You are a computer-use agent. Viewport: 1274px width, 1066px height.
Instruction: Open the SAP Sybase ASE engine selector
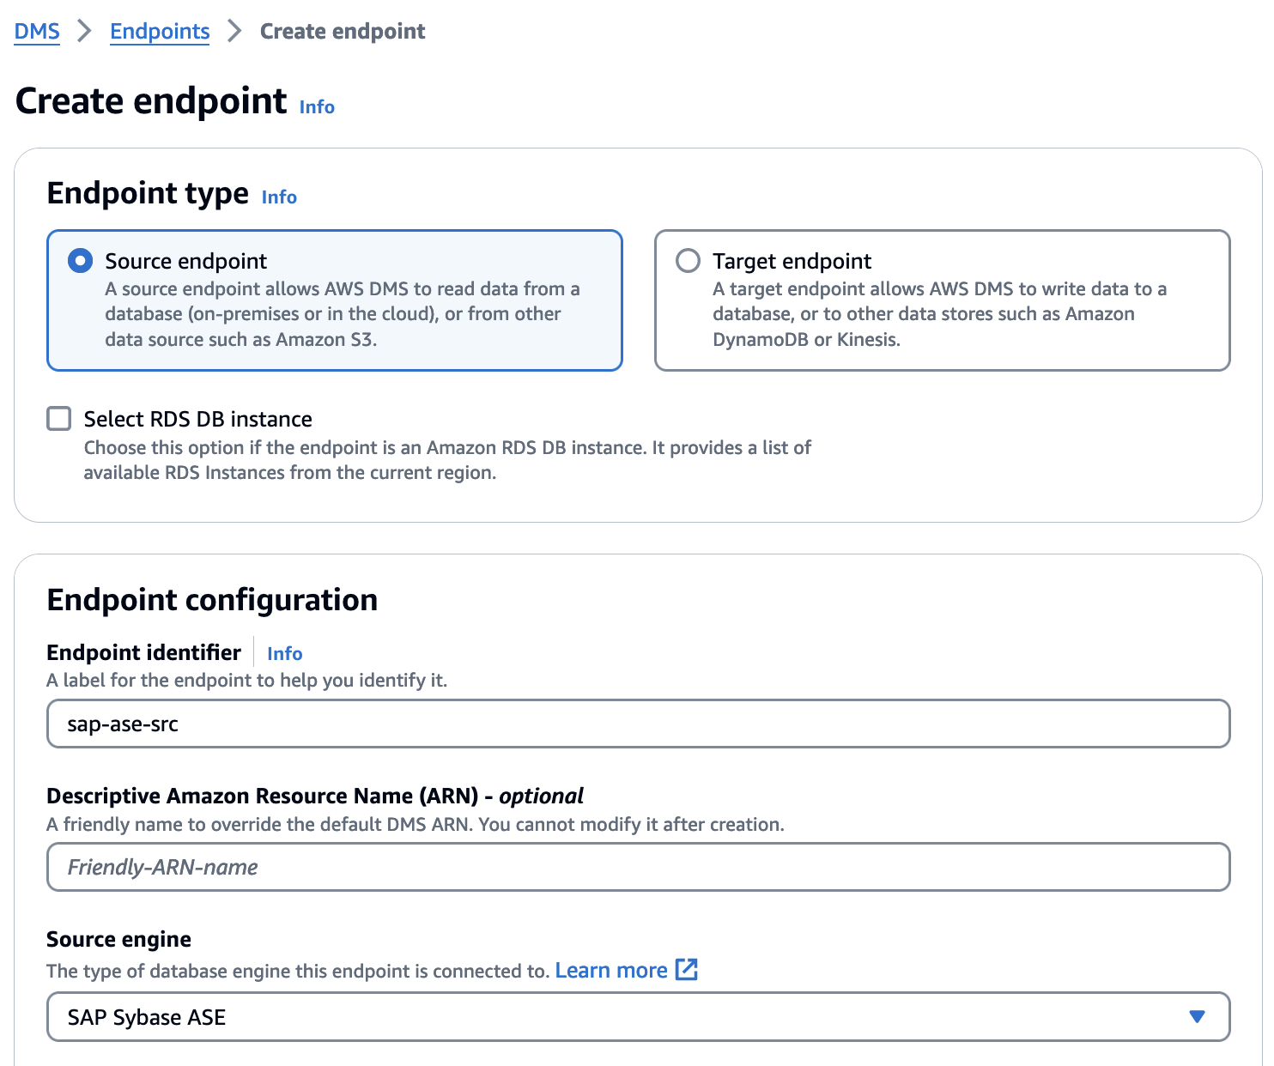pos(601,1017)
